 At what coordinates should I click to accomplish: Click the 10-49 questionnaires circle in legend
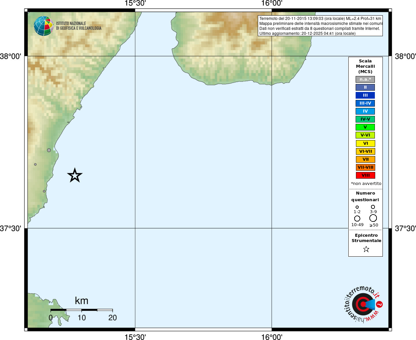357,218
